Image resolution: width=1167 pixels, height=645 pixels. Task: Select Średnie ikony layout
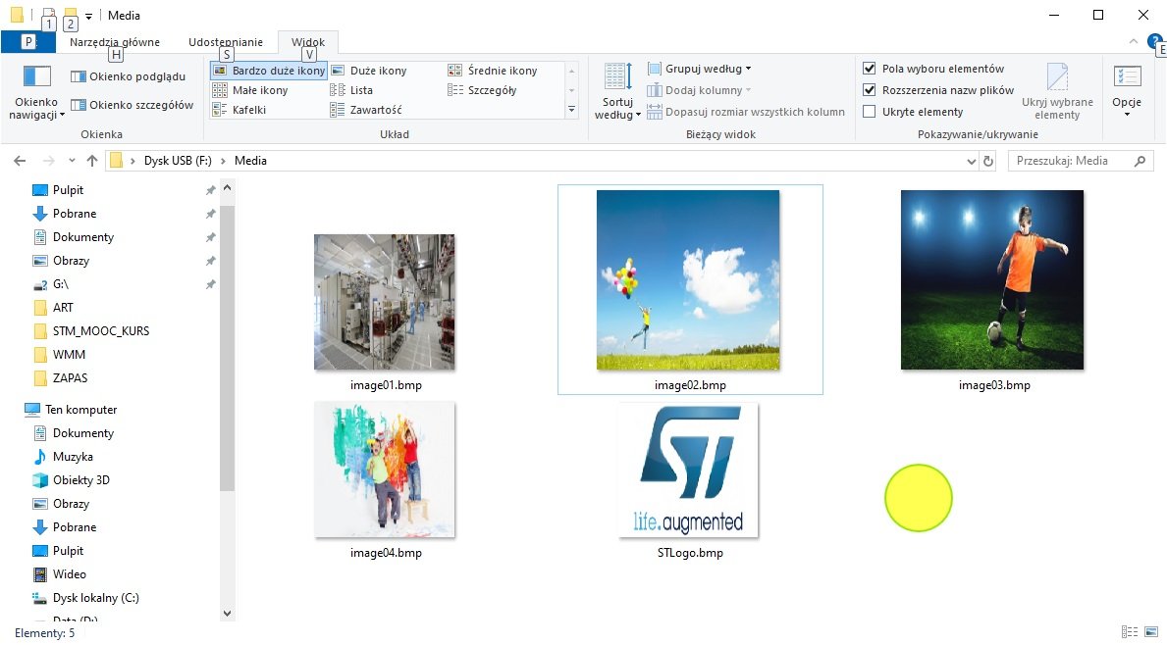click(x=493, y=71)
